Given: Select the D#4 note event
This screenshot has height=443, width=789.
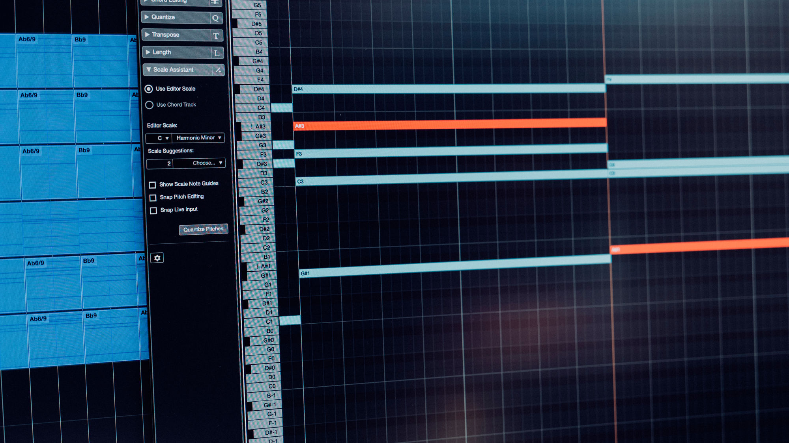Looking at the screenshot, I should coord(449,89).
